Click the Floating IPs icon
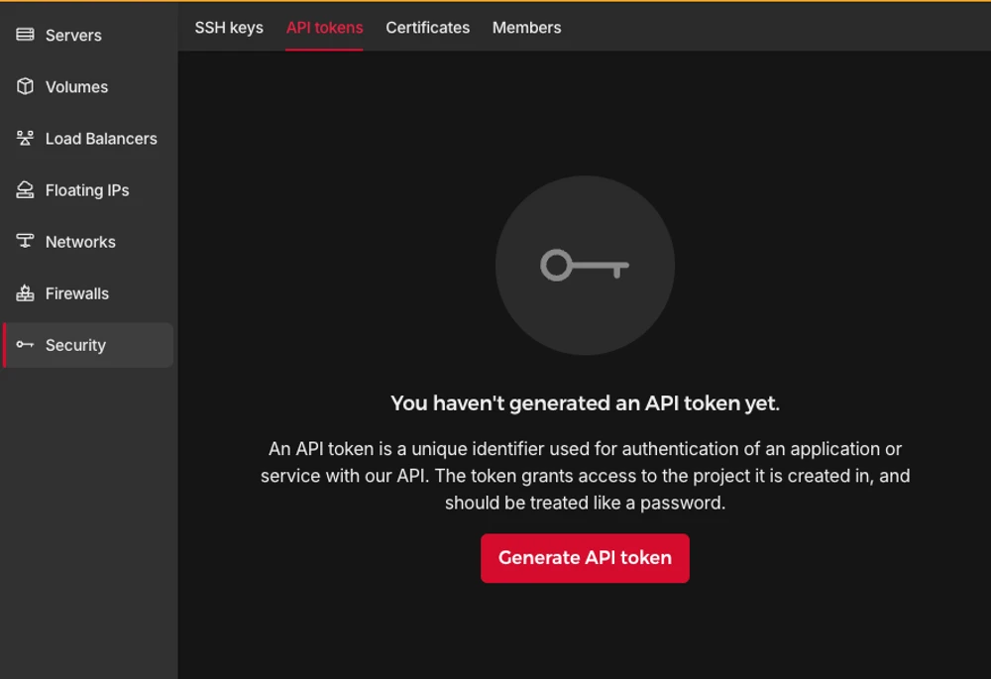This screenshot has width=991, height=679. tap(25, 189)
